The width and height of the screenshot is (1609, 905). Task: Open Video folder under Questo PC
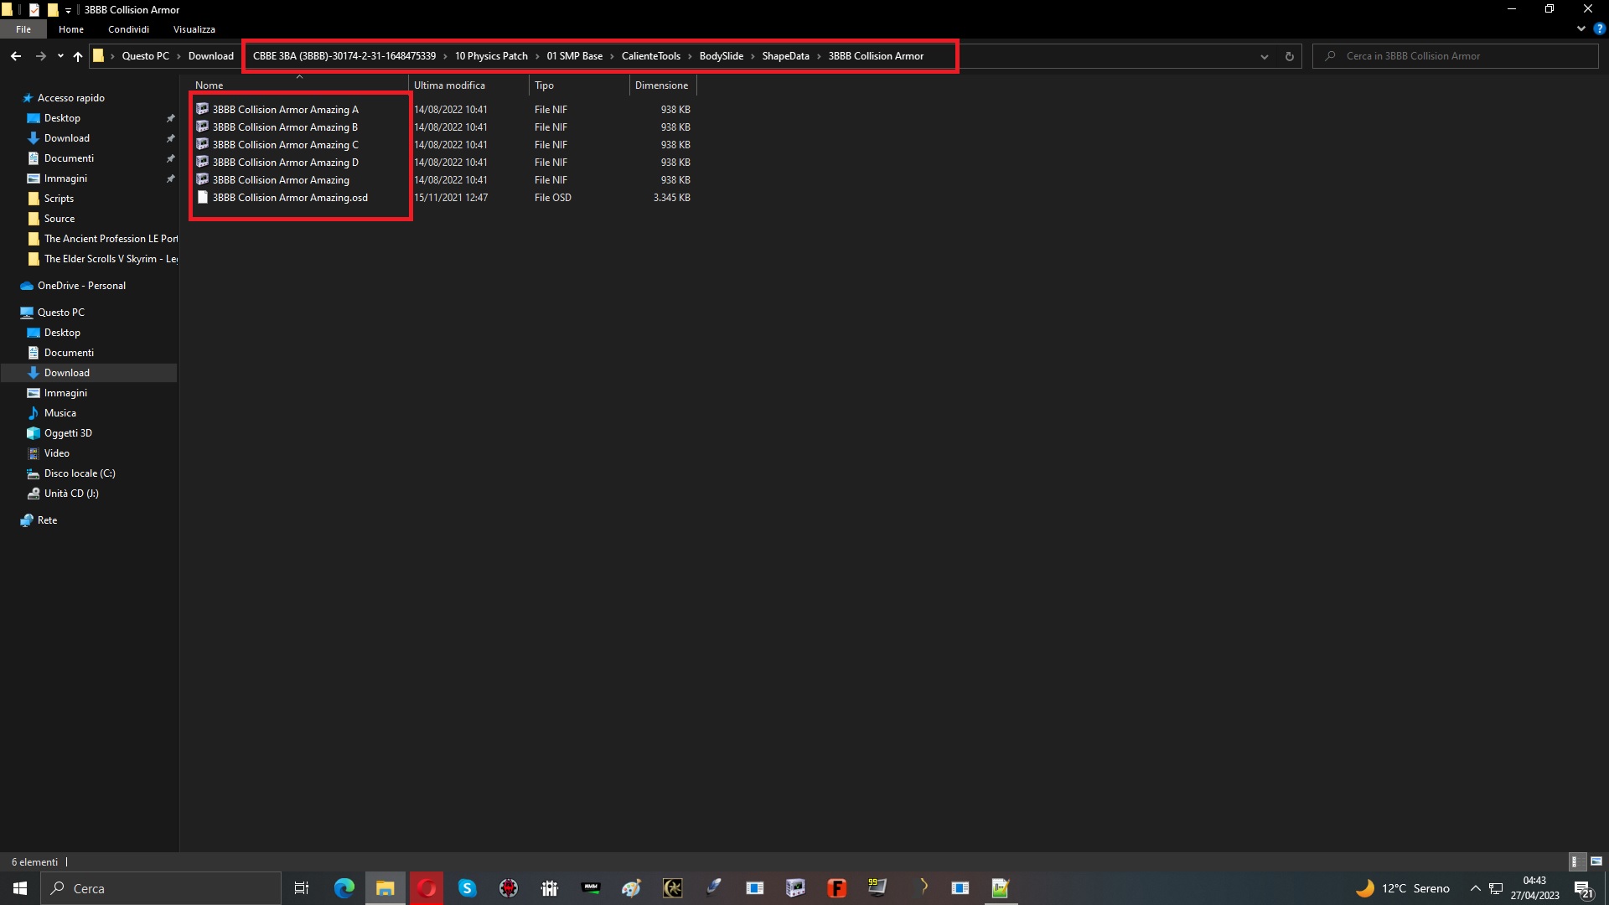(56, 453)
